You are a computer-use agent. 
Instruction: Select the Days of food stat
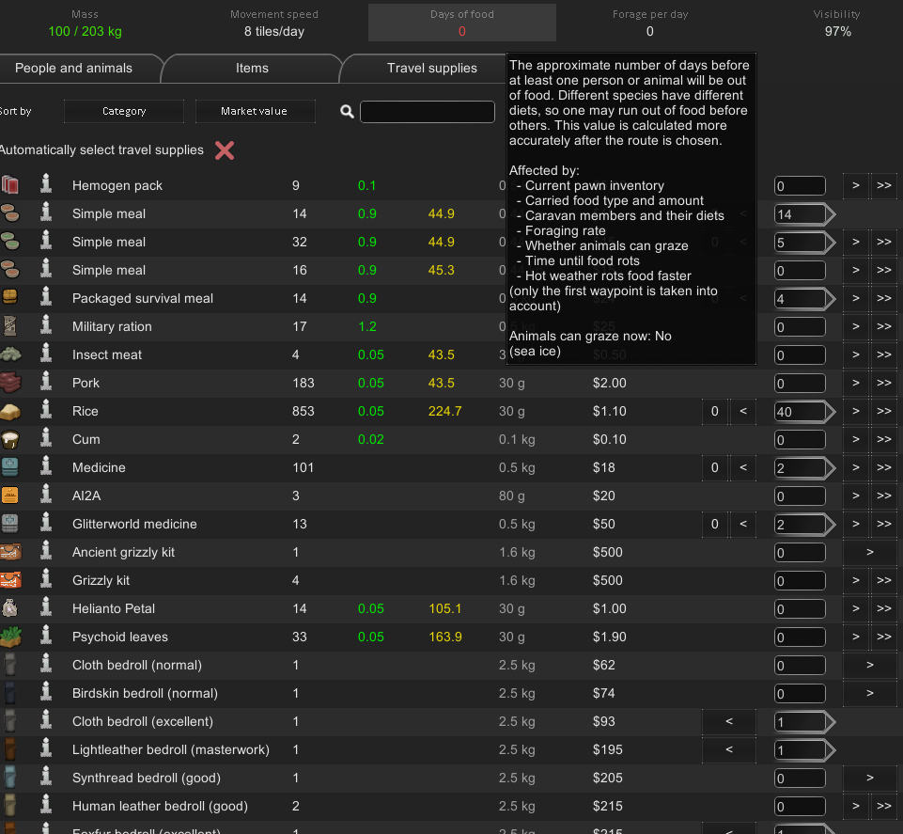[x=462, y=23]
